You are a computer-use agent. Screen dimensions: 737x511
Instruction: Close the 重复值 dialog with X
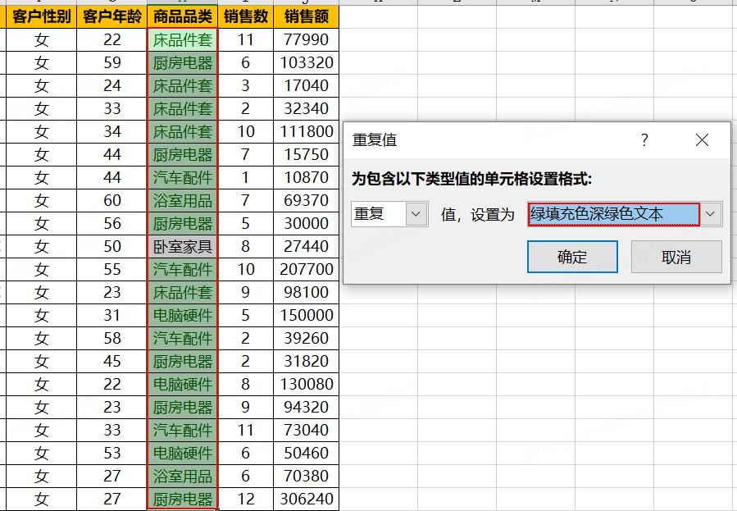703,139
